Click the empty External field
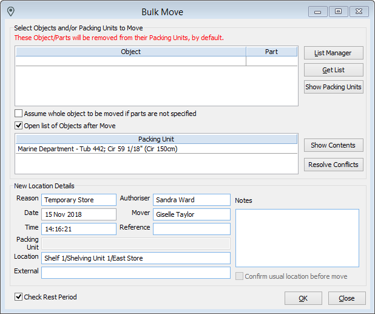This screenshot has width=375, height=314. 136,273
